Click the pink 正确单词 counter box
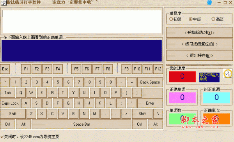The width and height of the screenshot is (234, 142). pos(182,98)
